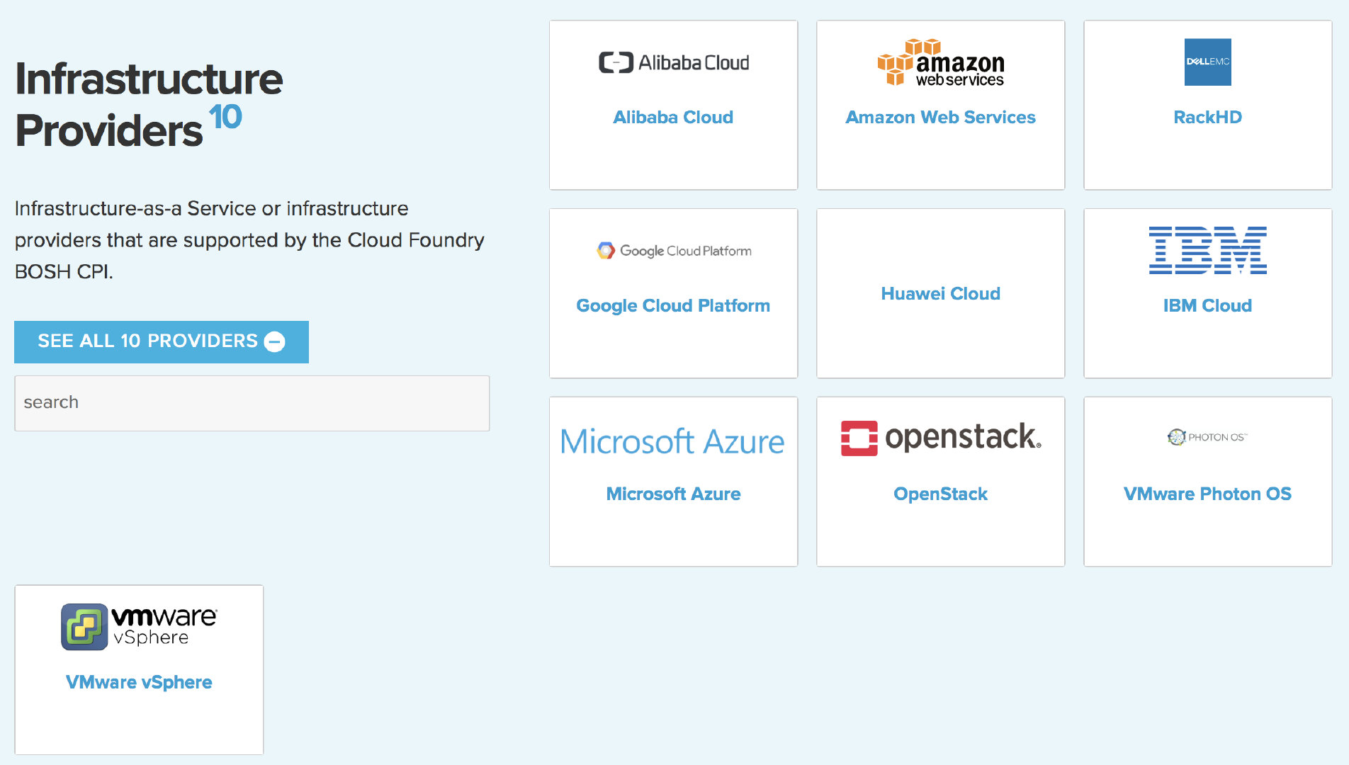Open the Amazon Web Services link
Image resolution: width=1349 pixels, height=765 pixels.
coord(940,118)
